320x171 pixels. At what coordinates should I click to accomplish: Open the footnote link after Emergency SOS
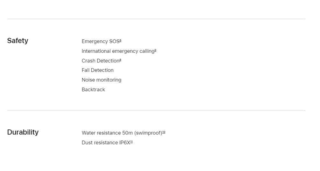120,40
